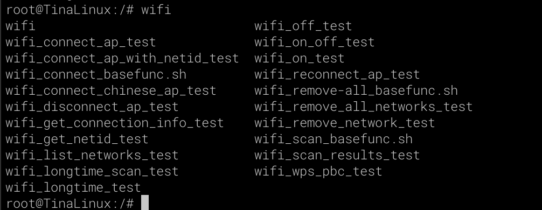This screenshot has width=542, height=210.
Task: Click wifi_connect_chinese_ap_test text
Action: point(111,91)
